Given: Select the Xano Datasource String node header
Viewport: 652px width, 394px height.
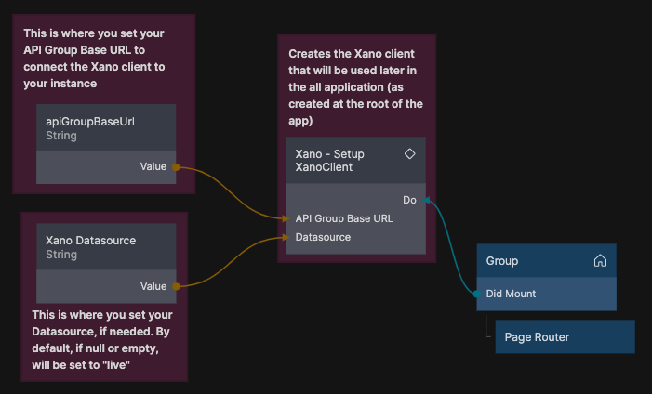Looking at the screenshot, I should (105, 247).
